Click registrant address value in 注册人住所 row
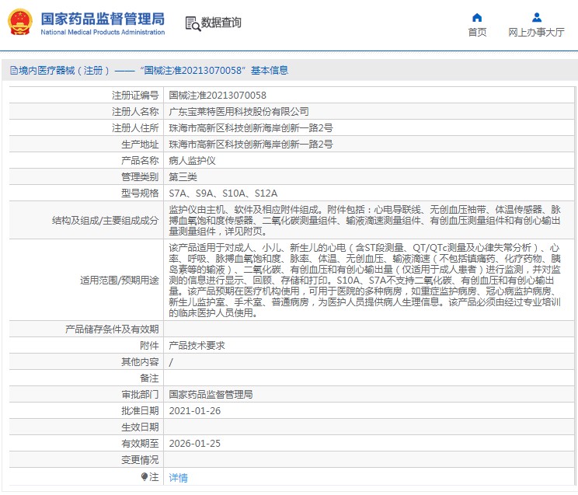This screenshot has width=578, height=495. tap(251, 128)
